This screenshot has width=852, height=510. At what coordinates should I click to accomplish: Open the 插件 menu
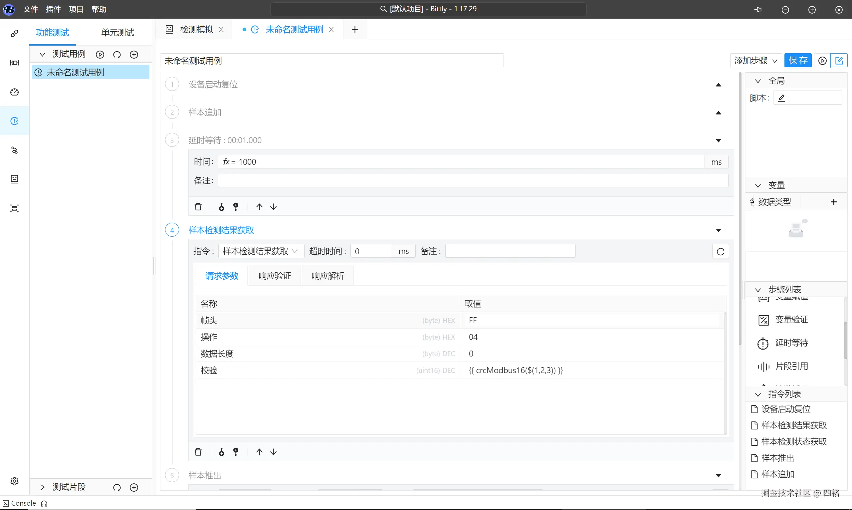click(53, 9)
